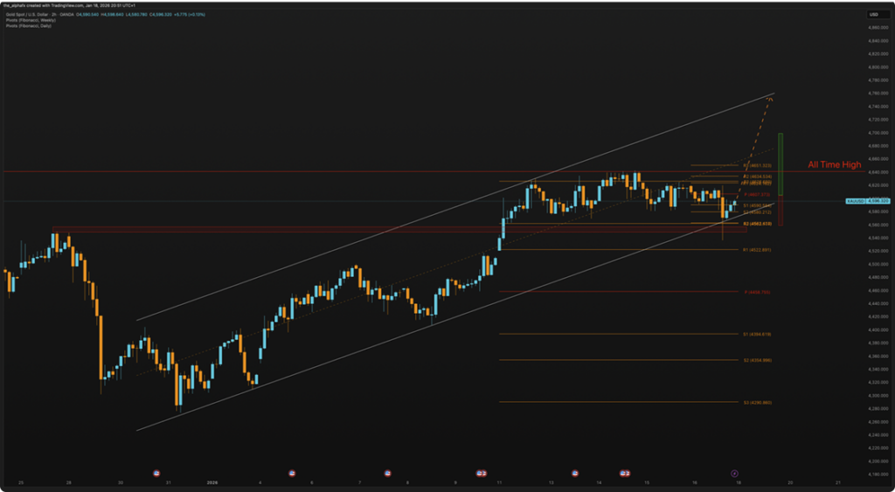Click the economic event flag near Dec 31
Screen dimensions: 895x492
pos(157,473)
